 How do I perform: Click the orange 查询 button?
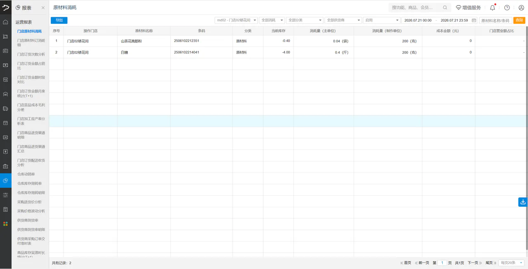coord(519,20)
